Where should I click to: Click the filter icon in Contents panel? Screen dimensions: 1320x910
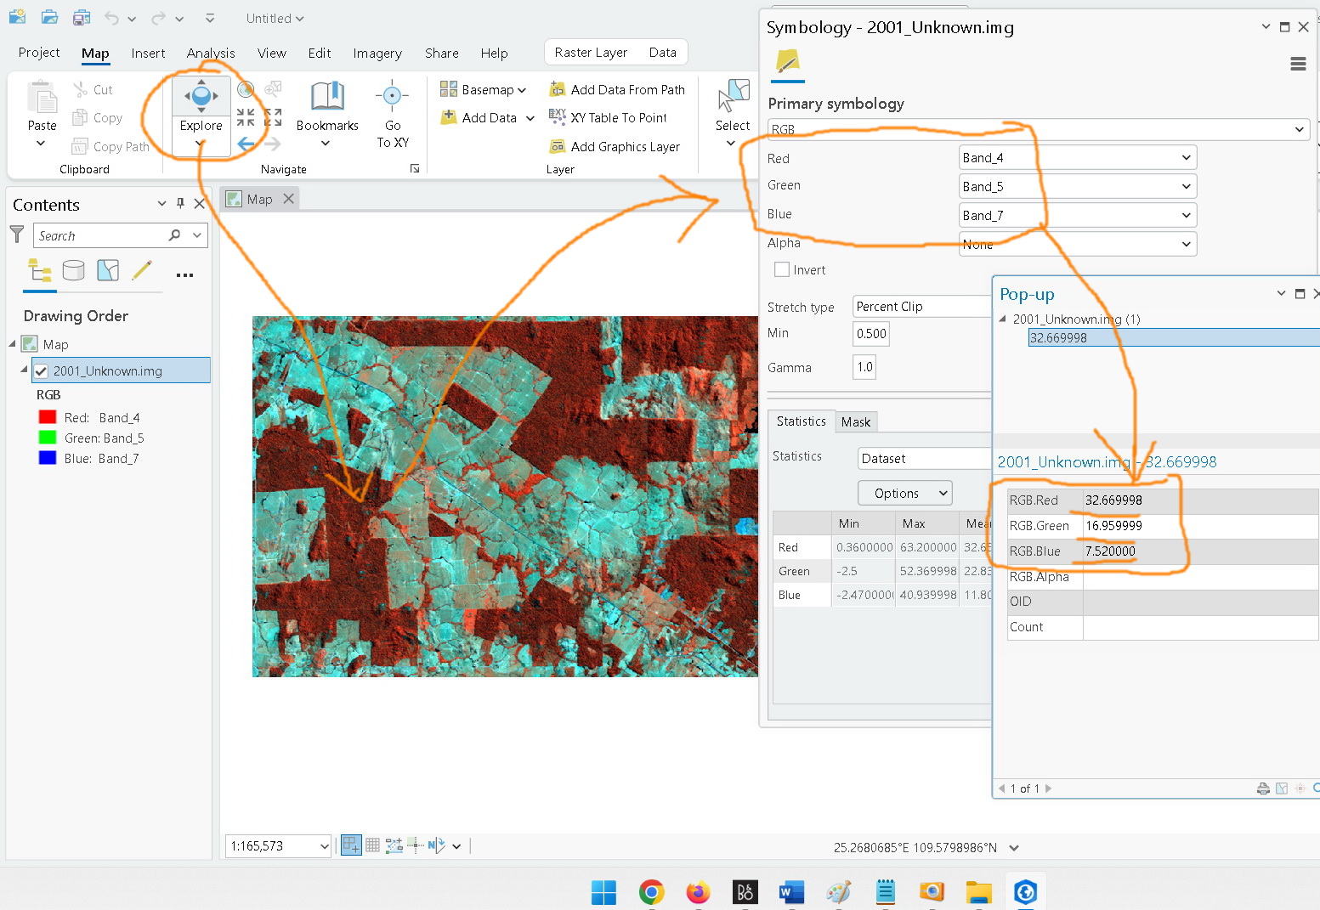pyautogui.click(x=16, y=235)
